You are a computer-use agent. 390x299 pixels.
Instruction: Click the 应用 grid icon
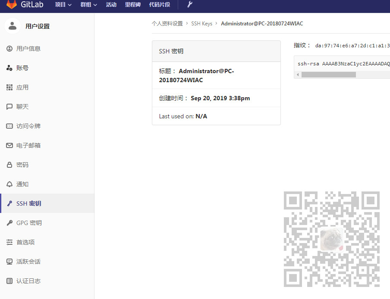point(9,87)
